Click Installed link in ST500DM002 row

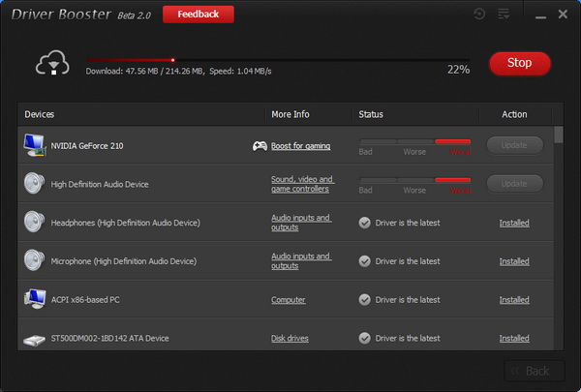point(514,338)
